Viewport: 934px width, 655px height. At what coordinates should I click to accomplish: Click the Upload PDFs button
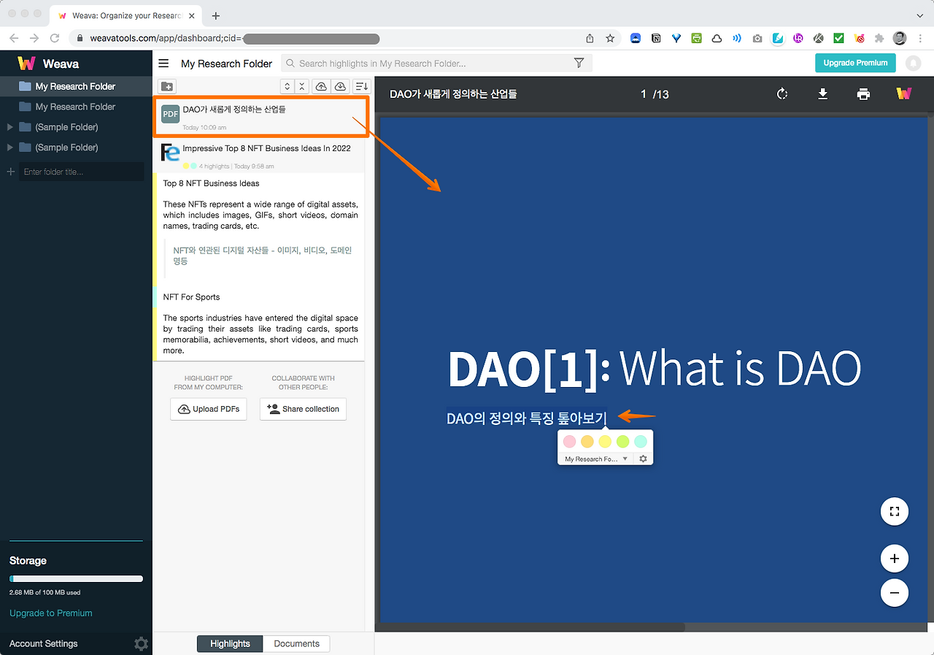209,409
